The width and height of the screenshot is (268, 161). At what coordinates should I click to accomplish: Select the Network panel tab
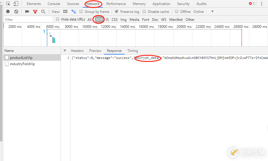pyautogui.click(x=93, y=4)
